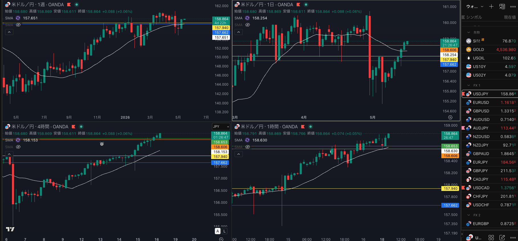Open the edit note pencil icon in bottom panel
The height and width of the screenshot is (241, 518).
[x=502, y=238]
